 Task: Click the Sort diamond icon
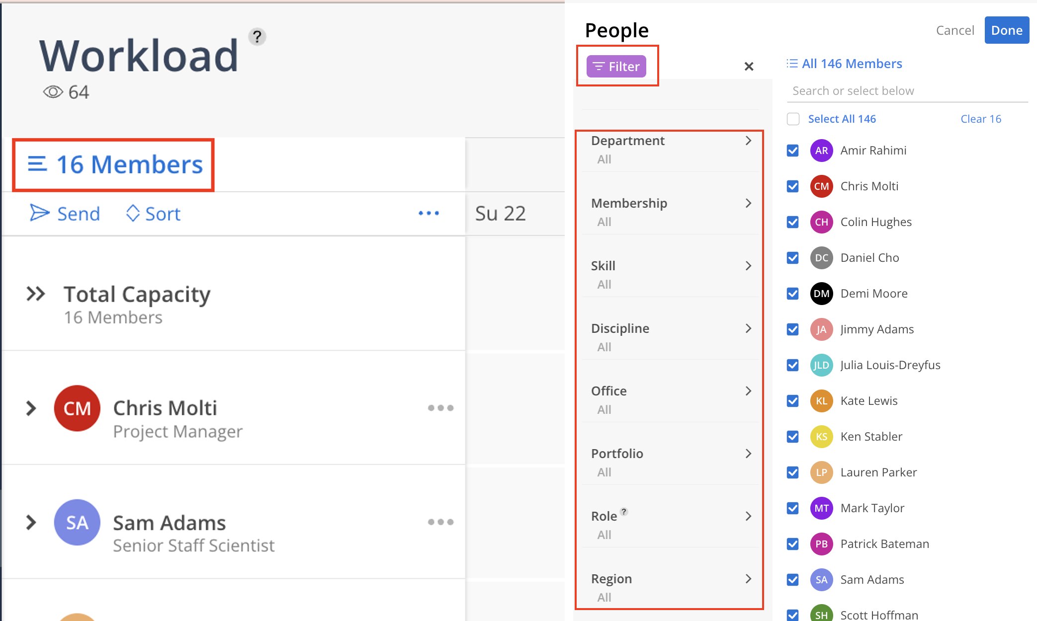[x=133, y=213]
